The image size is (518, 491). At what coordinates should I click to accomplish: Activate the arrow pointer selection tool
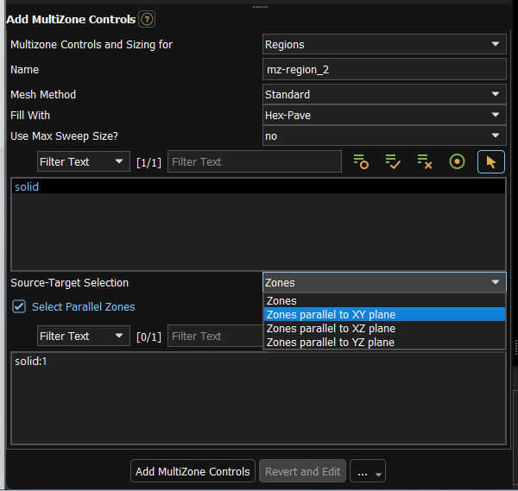pyautogui.click(x=491, y=161)
